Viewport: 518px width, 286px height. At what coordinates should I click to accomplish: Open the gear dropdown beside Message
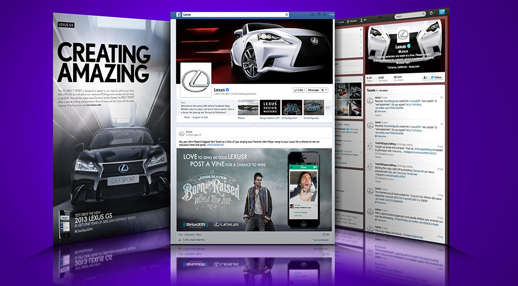click(x=324, y=90)
